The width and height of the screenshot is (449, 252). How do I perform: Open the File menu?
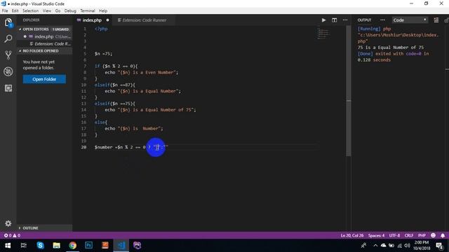5,11
